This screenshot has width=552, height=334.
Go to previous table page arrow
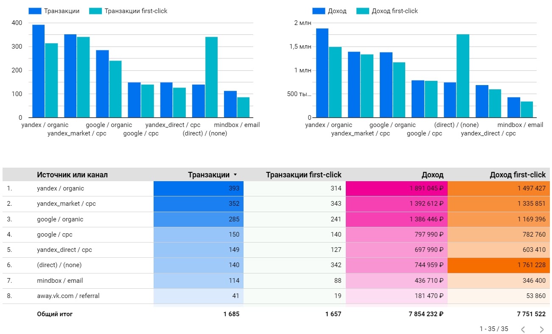point(523,329)
